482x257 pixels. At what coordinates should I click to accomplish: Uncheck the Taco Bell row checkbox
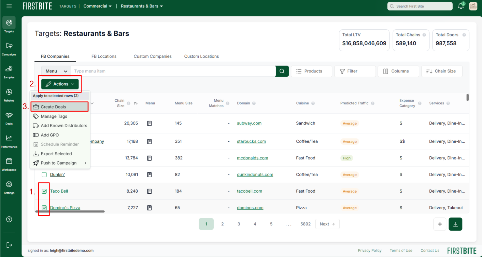tap(44, 191)
